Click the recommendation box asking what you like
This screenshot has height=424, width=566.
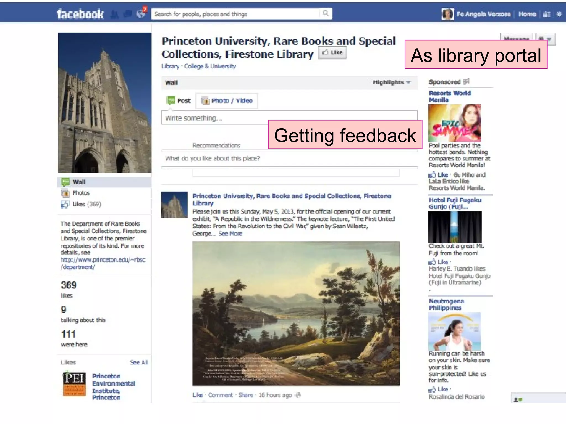tap(289, 159)
